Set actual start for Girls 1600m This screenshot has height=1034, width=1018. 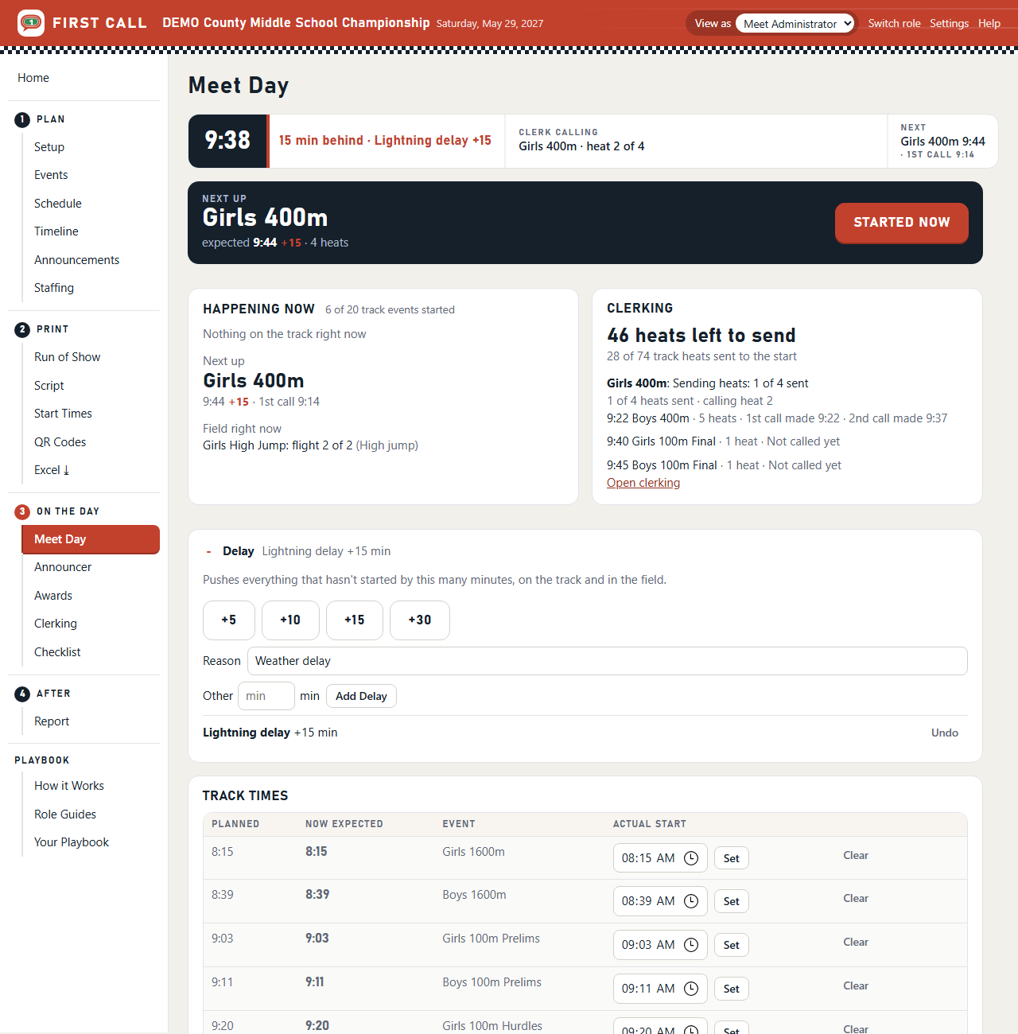pyautogui.click(x=732, y=858)
